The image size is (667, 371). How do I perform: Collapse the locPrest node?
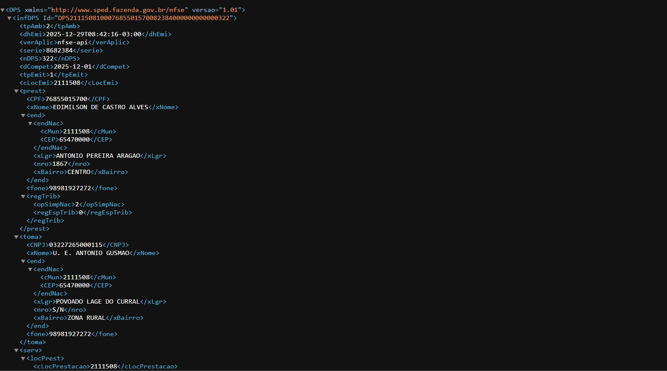click(23, 359)
